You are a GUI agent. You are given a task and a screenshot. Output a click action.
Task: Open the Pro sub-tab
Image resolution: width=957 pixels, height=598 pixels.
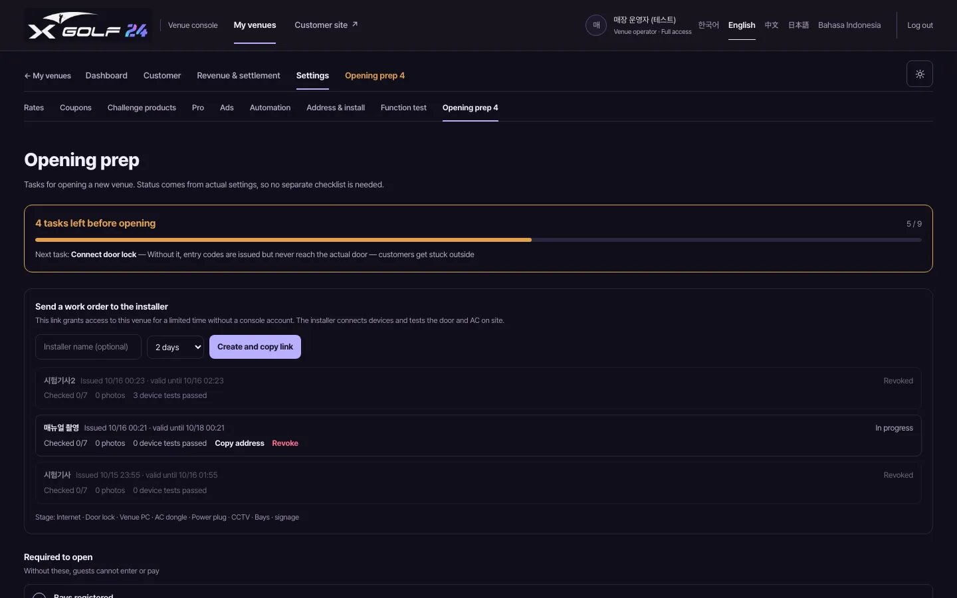pos(198,108)
